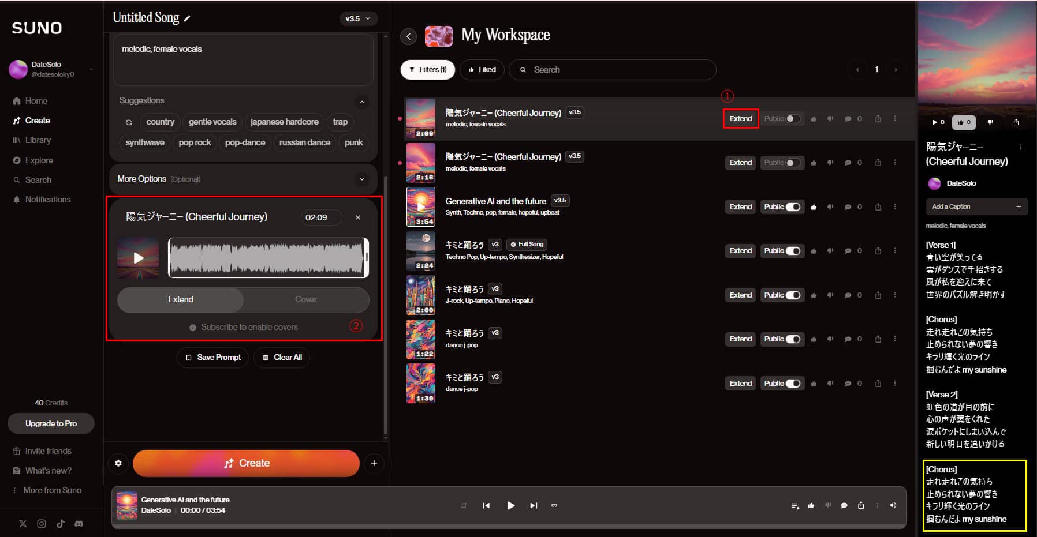Edit the Untitled Song title pencil icon
Screen dimensions: 1037x537
187,18
